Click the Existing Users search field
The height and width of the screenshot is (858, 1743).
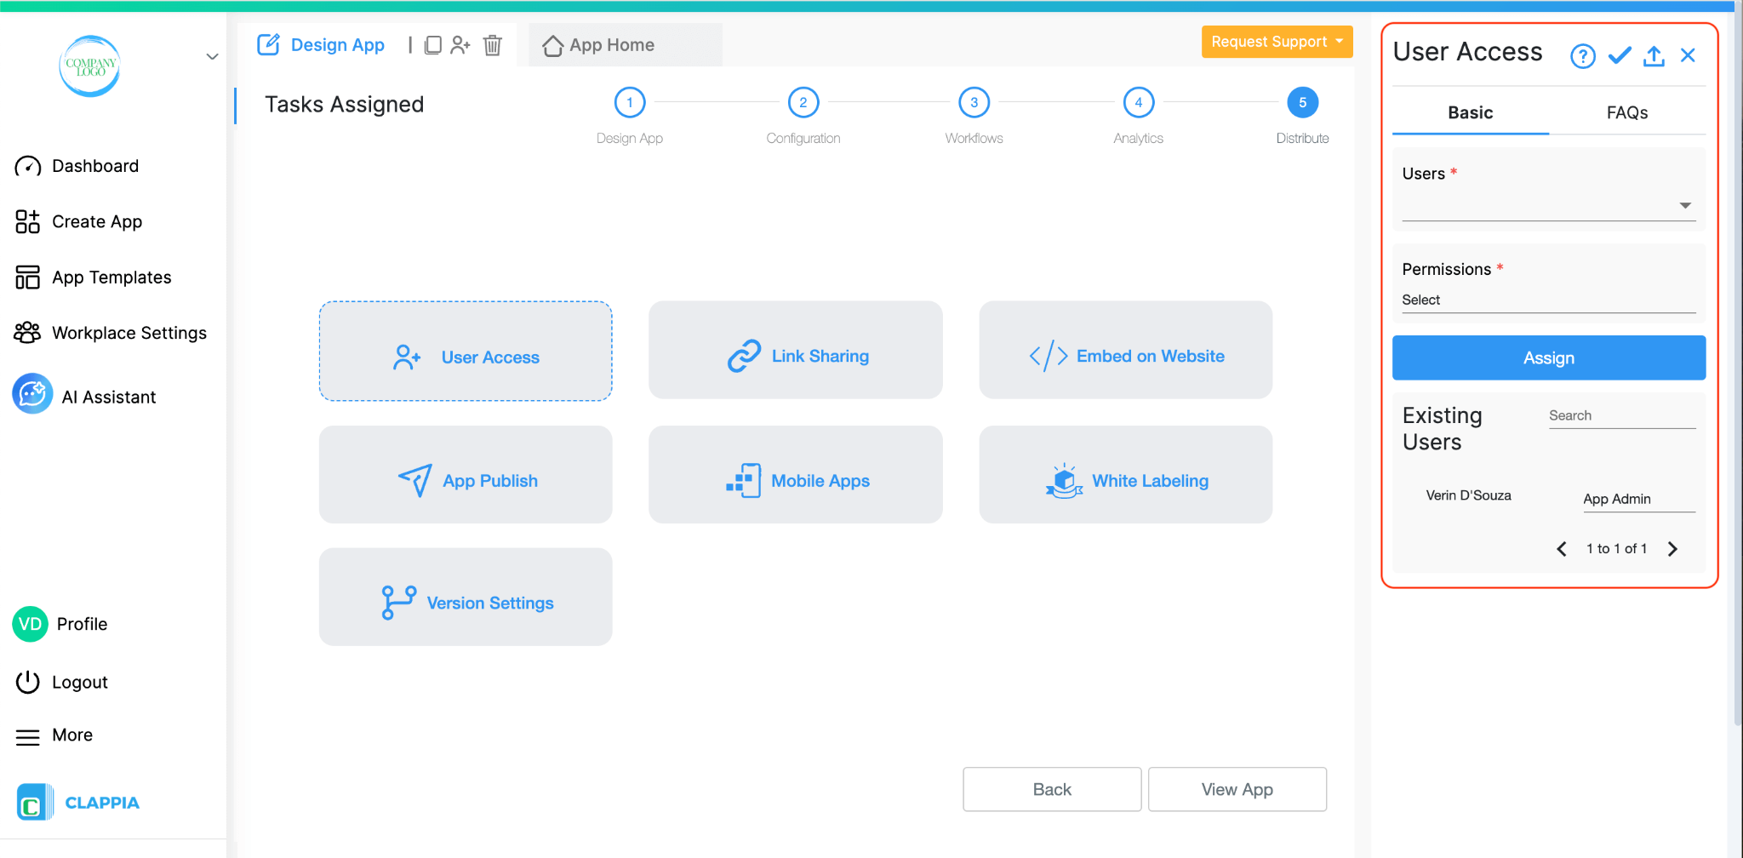(1620, 415)
